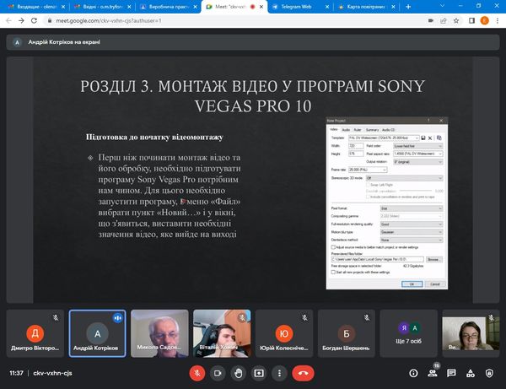Screen dimensions: 506x389
Task: Close the active Meet tab
Action: (261, 7)
